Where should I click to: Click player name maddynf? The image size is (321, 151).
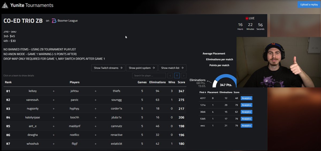pos(74,126)
